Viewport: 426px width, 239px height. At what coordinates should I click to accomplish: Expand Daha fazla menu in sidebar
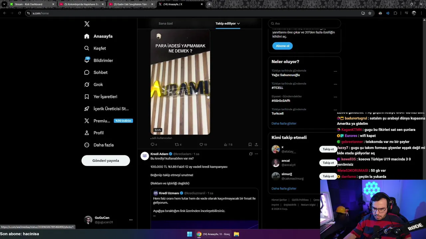99,145
